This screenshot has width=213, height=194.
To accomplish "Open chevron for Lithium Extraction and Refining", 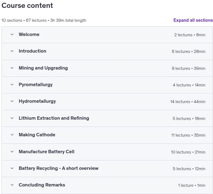I will (x=12, y=118).
